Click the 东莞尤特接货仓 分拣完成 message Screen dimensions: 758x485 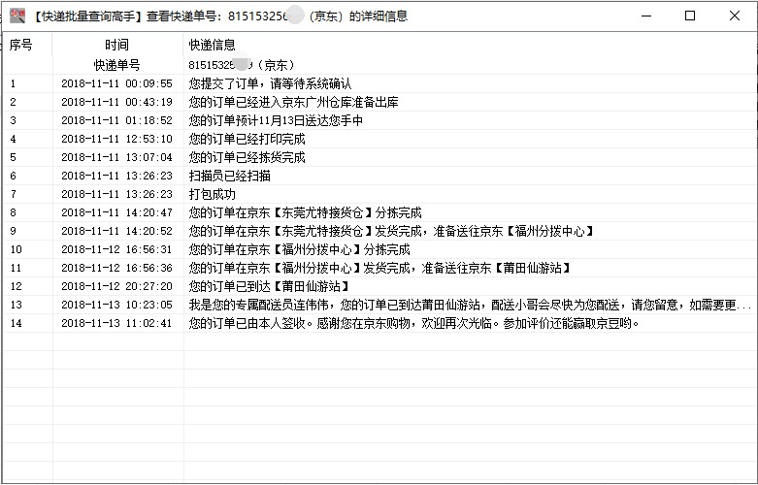point(305,212)
